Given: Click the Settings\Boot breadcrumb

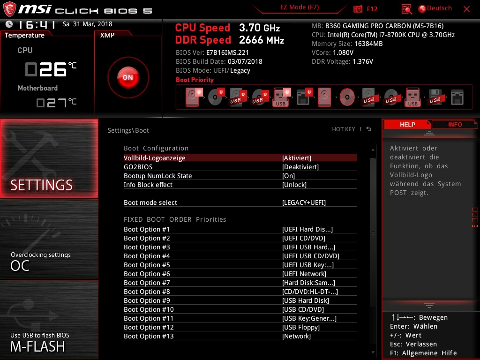Looking at the screenshot, I should [x=128, y=130].
